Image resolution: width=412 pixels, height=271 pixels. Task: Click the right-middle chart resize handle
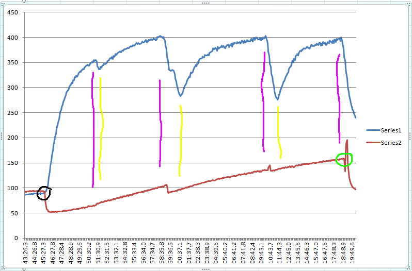[410, 137]
